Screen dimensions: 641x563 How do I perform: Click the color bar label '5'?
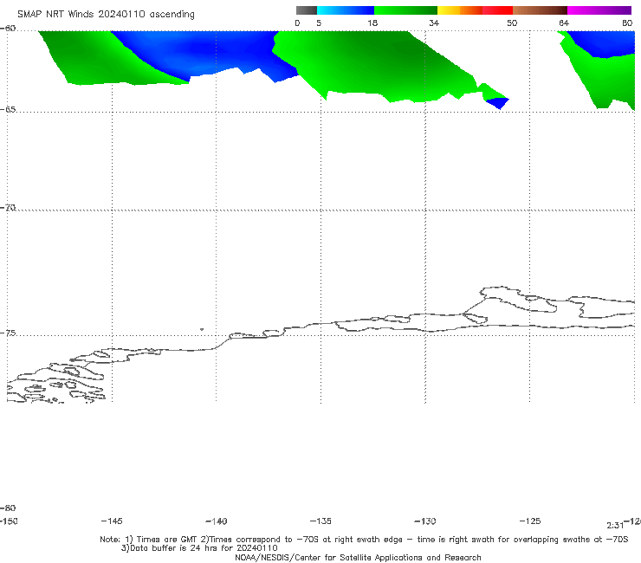pos(319,23)
